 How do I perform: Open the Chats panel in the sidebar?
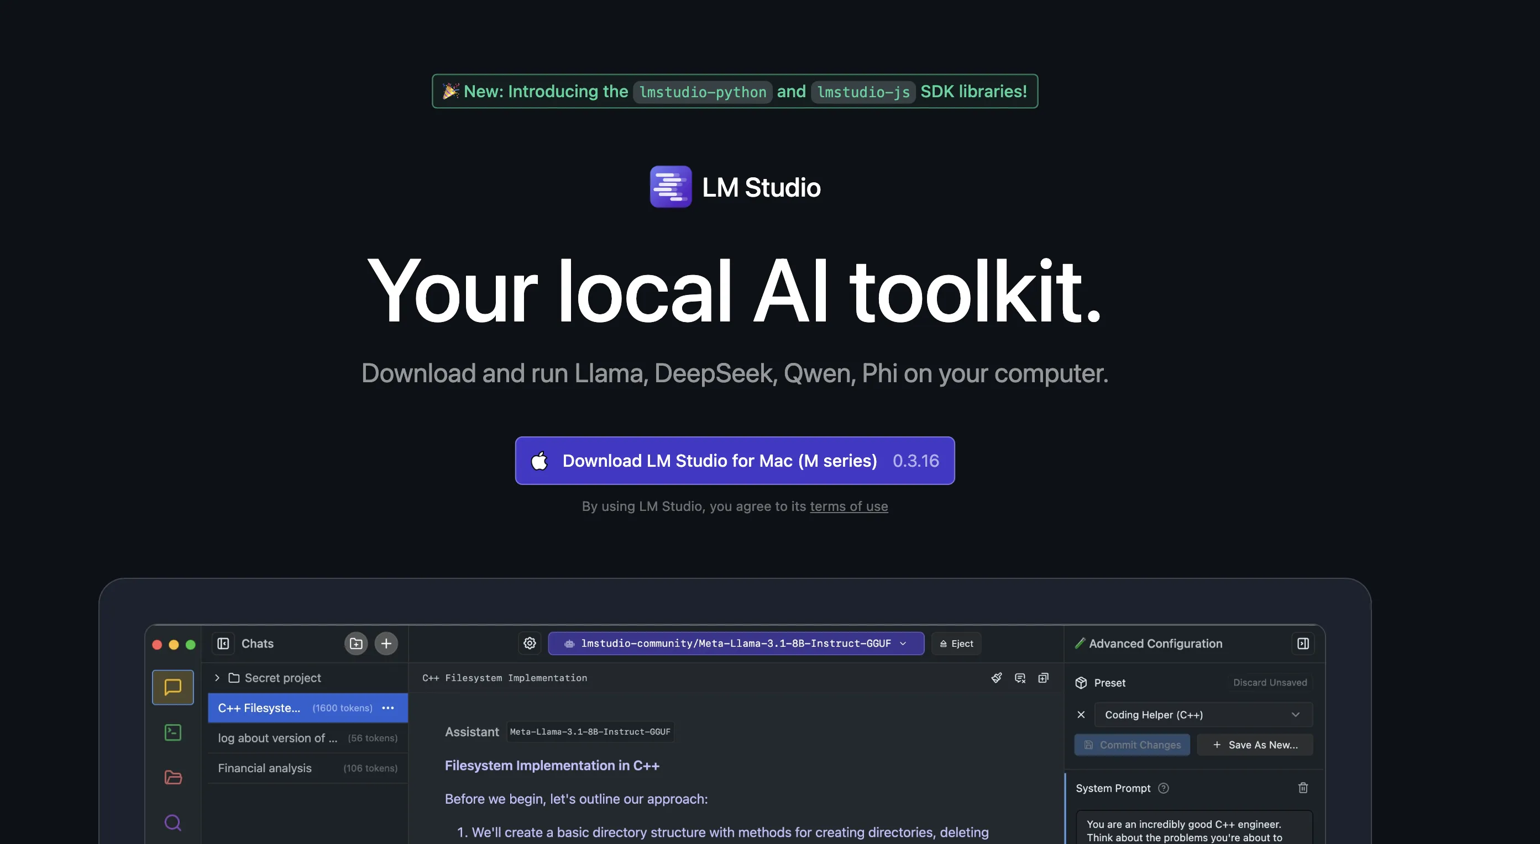(x=172, y=687)
